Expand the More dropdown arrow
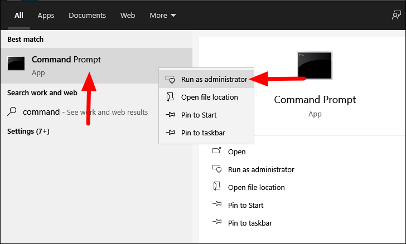 tap(173, 16)
